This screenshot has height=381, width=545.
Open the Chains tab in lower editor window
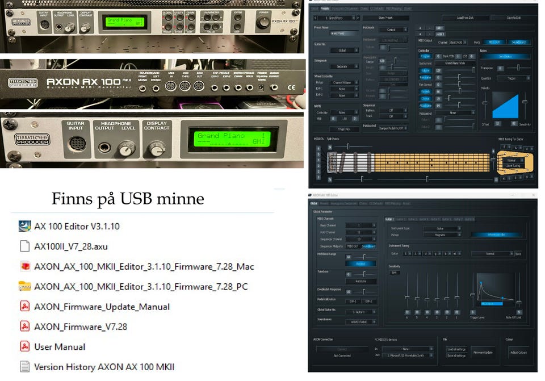click(x=363, y=203)
